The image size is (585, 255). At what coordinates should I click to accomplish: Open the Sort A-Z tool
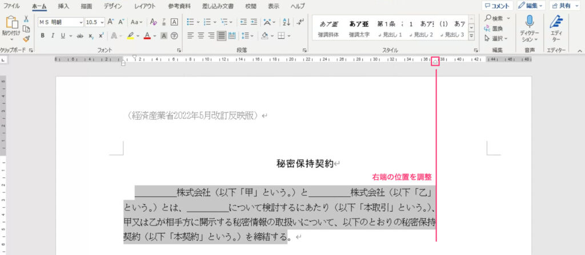click(287, 22)
